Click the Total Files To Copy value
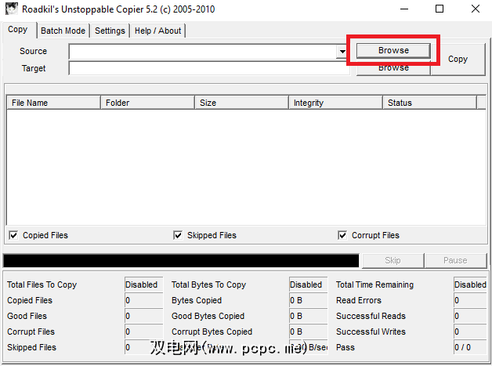Viewport: 492px width, 366px height. [143, 284]
